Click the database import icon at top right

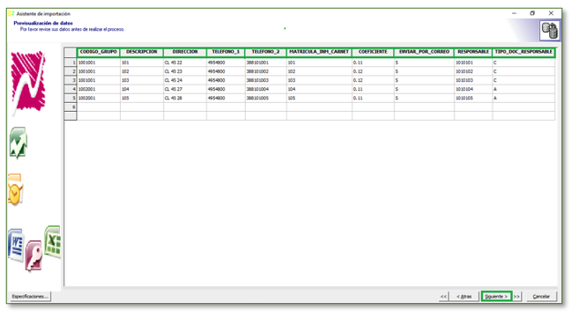point(549,31)
